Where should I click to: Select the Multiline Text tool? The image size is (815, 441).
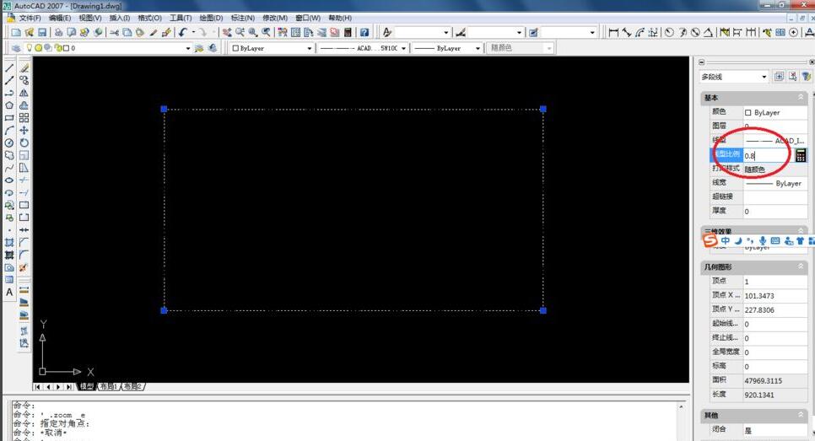click(9, 293)
